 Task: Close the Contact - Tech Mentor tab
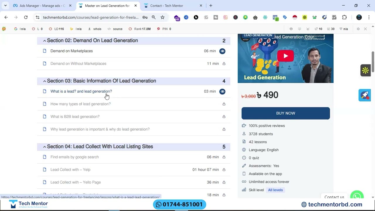click(x=201, y=6)
